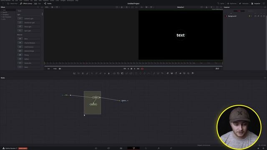The width and height of the screenshot is (267, 150).
Task: Expand the OpenFX category in Effects
Action: (1, 12)
